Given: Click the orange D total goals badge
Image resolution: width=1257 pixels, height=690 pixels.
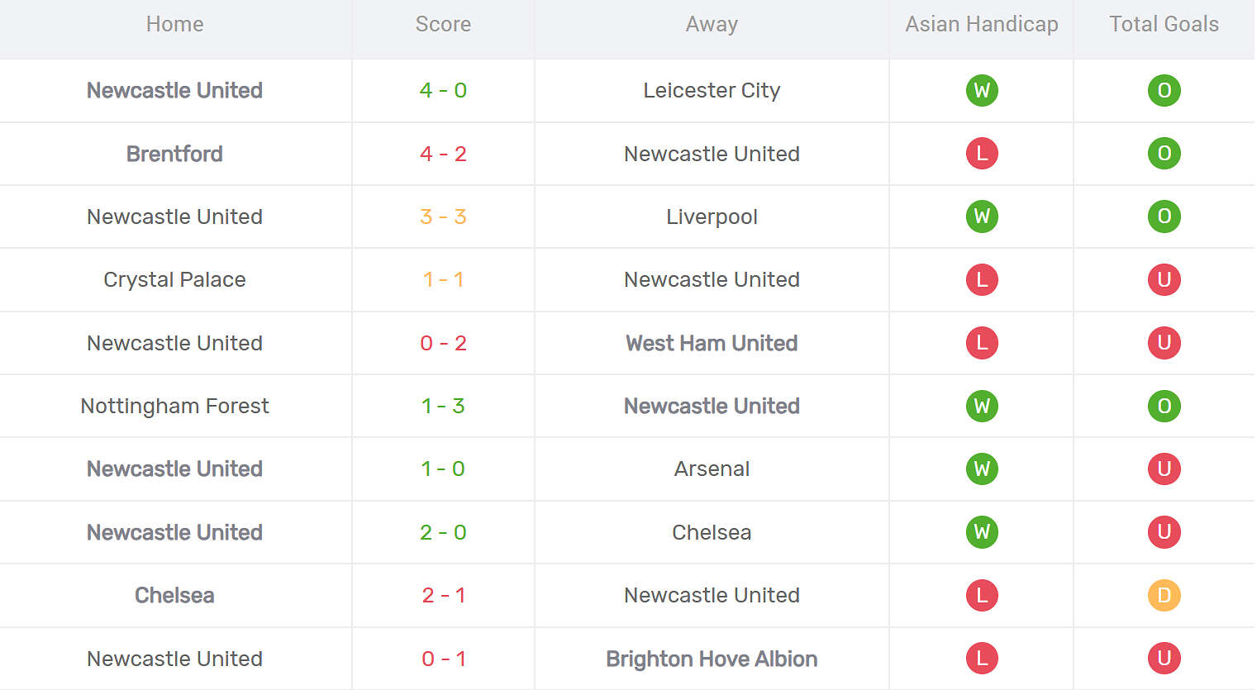Looking at the screenshot, I should point(1164,595).
